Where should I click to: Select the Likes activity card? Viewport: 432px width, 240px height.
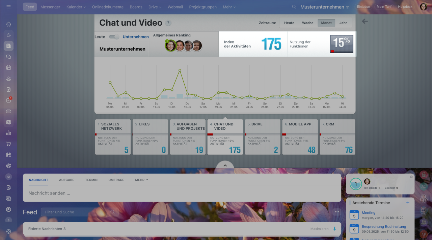(151, 137)
